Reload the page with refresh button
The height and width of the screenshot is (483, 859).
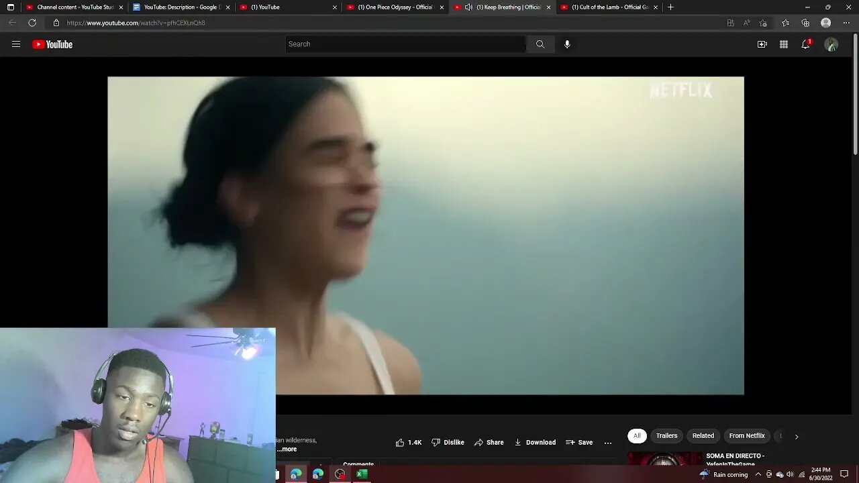click(x=32, y=23)
